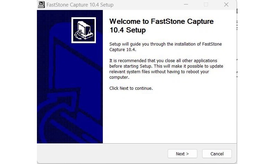Close the FastStone Capture Setup window
Image resolution: width=276 pixels, height=164 pixels.
pos(226,5)
